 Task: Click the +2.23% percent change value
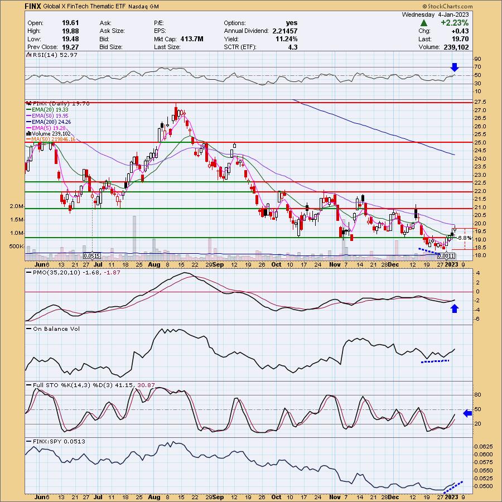point(454,23)
